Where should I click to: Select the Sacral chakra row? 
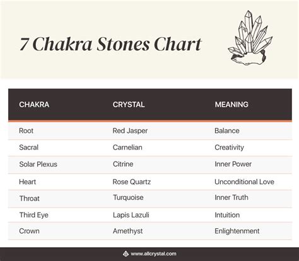click(x=150, y=148)
